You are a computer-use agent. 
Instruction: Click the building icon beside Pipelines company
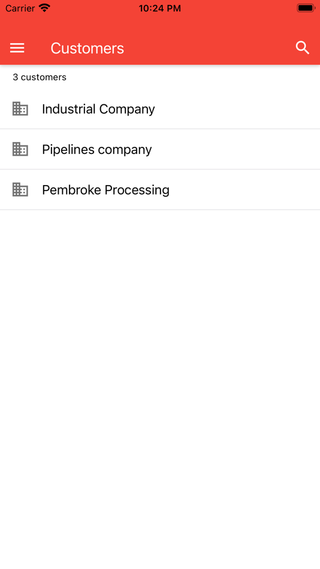click(x=20, y=149)
